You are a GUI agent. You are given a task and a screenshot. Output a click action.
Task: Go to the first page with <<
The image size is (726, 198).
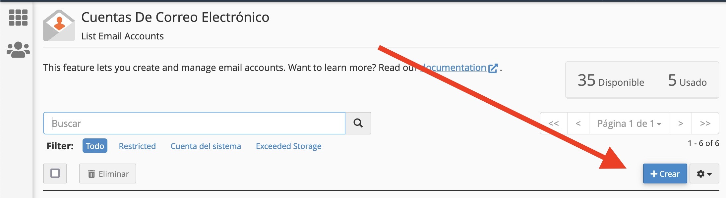point(554,123)
